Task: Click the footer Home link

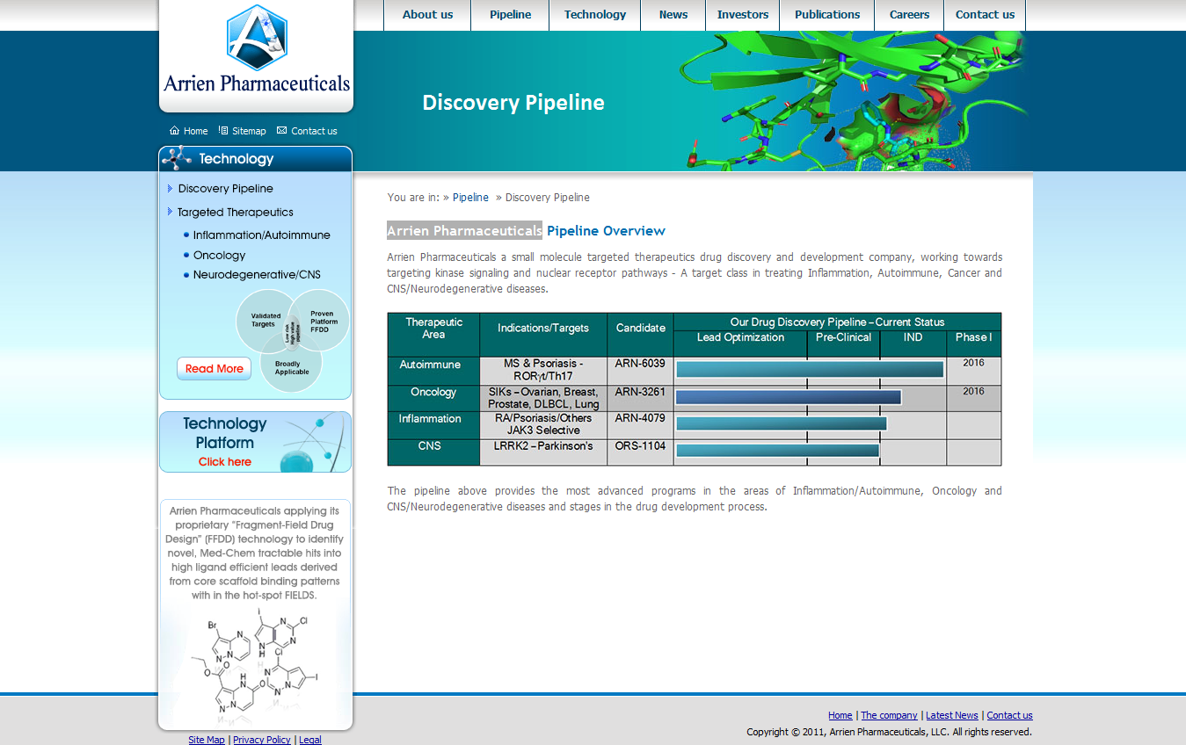Action: [840, 715]
